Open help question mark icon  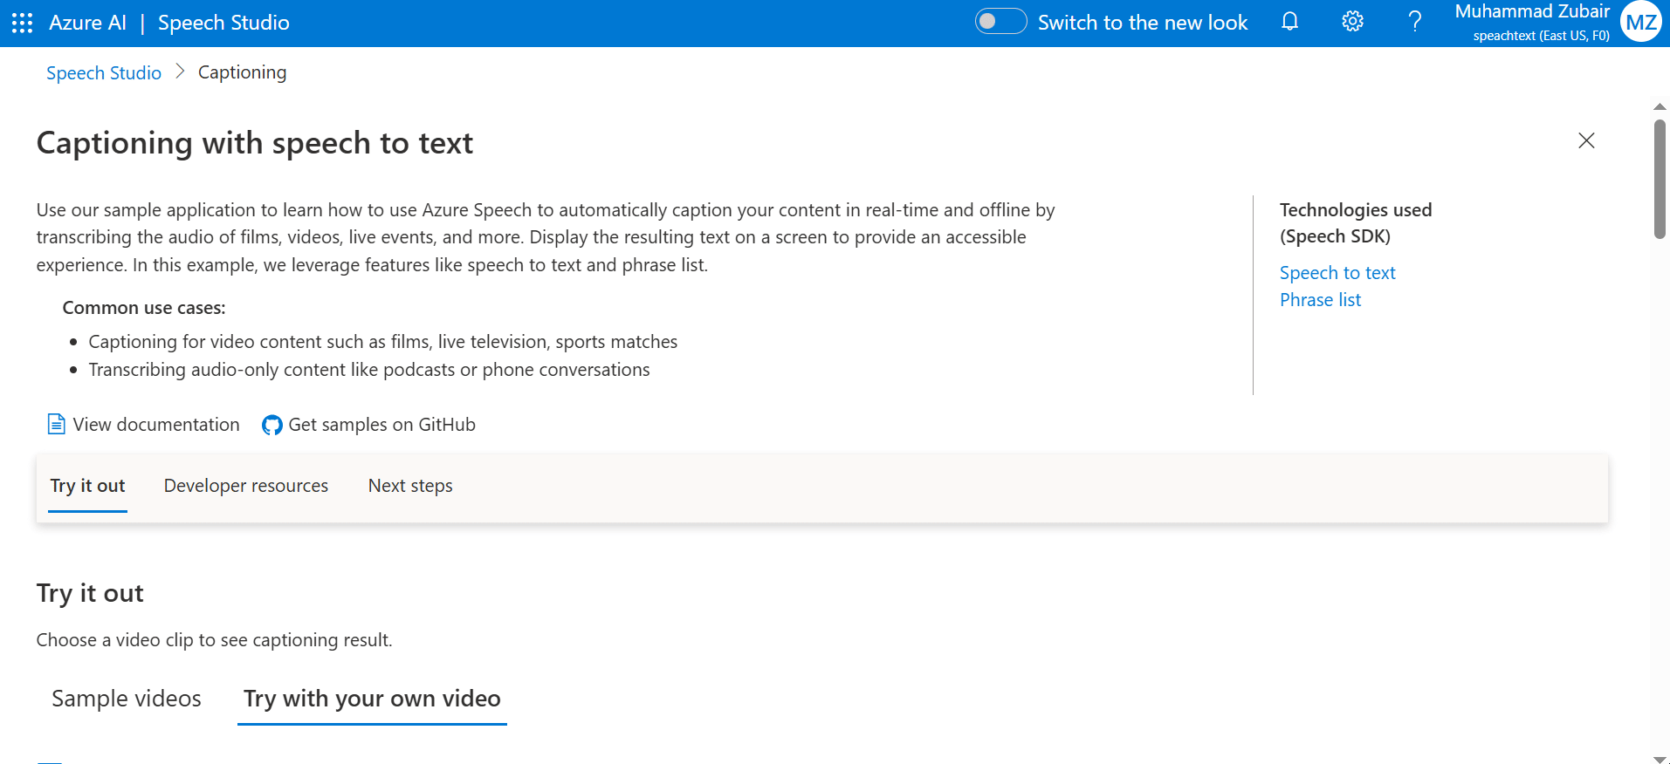coord(1415,22)
